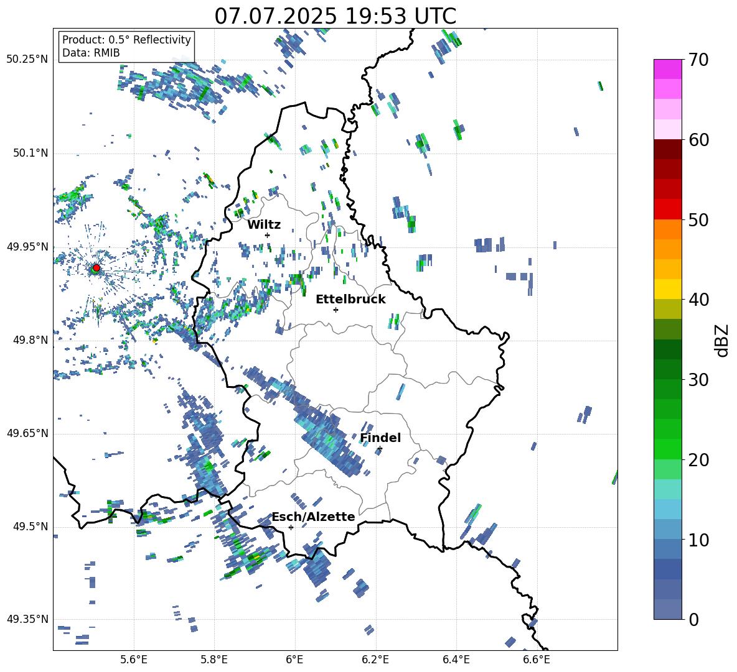The height and width of the screenshot is (672, 737).
Task: Click the dBZ colorbar axis label
Action: click(x=723, y=340)
